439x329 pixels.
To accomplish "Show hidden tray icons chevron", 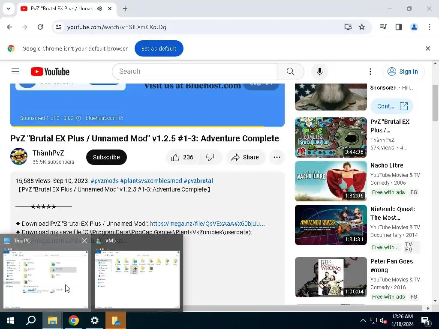I will [363, 320].
